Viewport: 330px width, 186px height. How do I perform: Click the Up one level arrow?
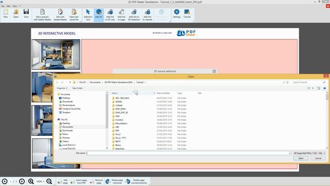coord(70,82)
